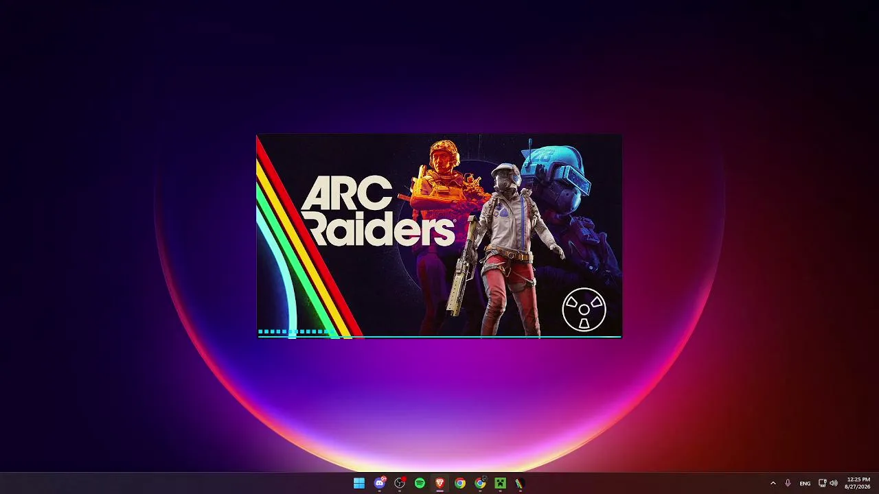Show hidden system tray icons
Image resolution: width=879 pixels, height=494 pixels.
(773, 484)
